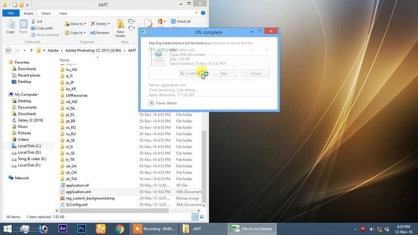Screen dimensions: 418x235
Task: Click Copy path in the ribbon
Action: tap(42, 28)
